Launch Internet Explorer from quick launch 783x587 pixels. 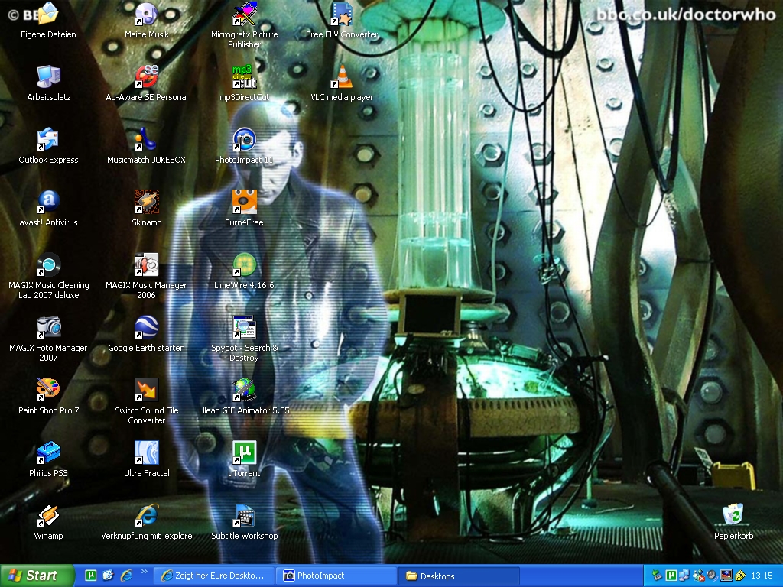(x=126, y=576)
